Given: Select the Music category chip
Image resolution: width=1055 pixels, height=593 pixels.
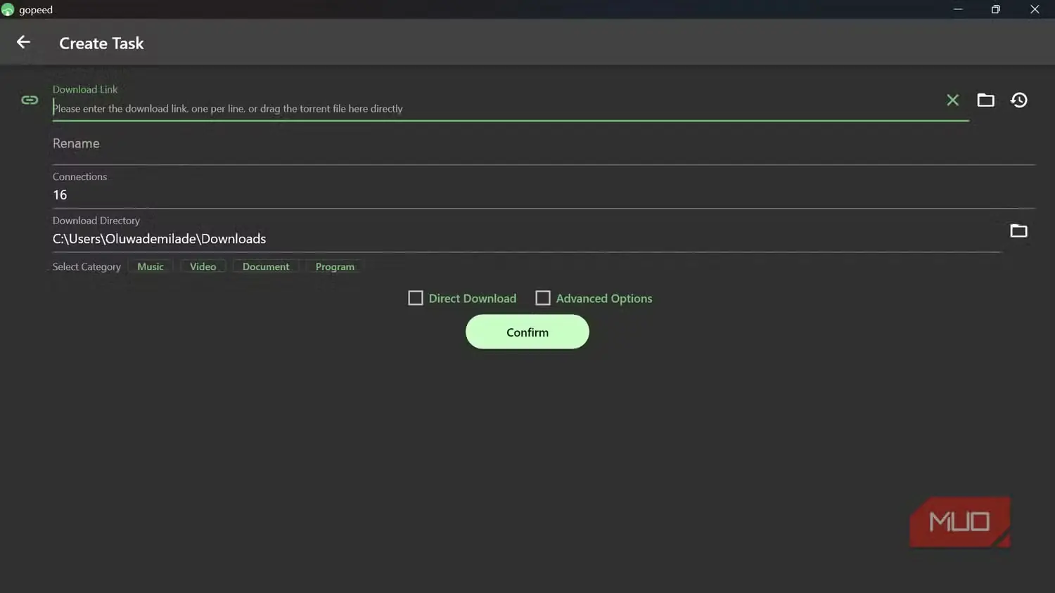Looking at the screenshot, I should (151, 266).
